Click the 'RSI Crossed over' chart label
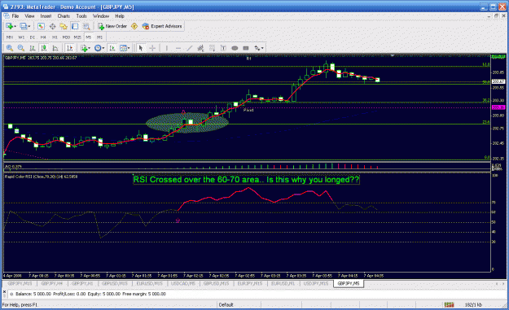The height and width of the screenshot is (310, 509). (247, 179)
